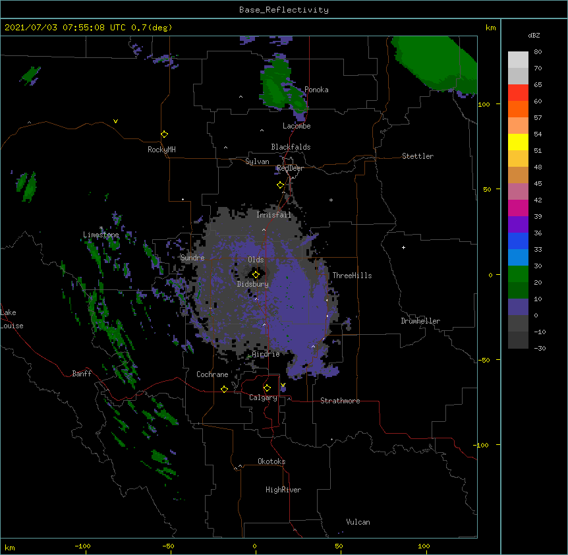Click the Strathmore city label
This screenshot has height=555, width=568.
pos(340,401)
